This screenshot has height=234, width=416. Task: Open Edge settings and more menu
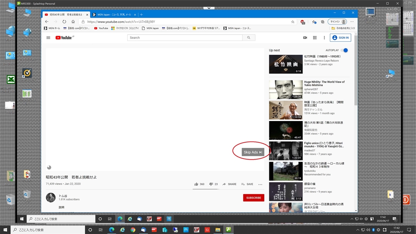pos(352,22)
